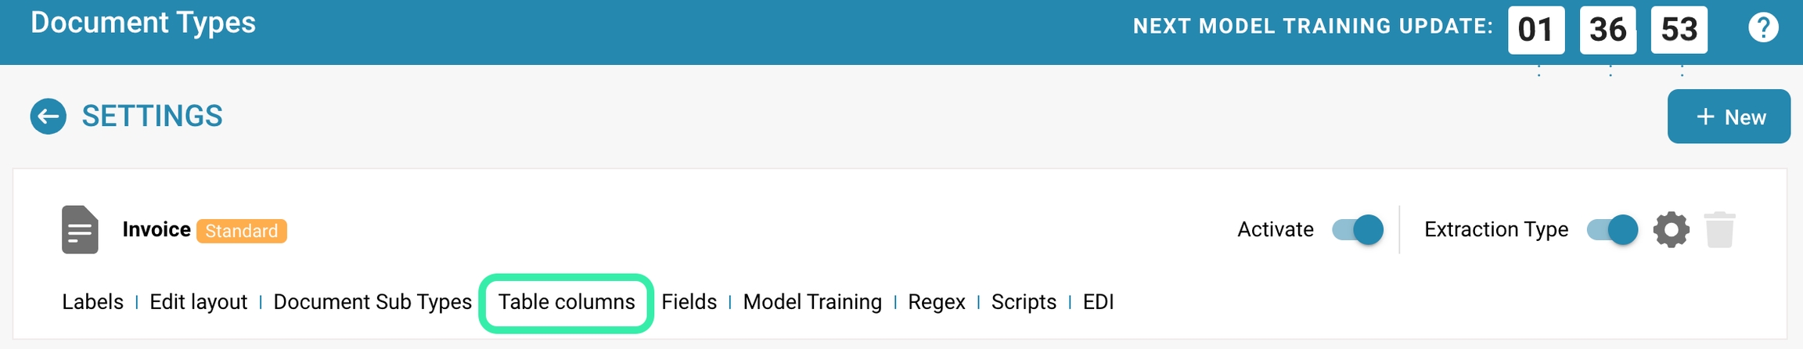1803x349 pixels.
Task: Click the Invoice document type name
Action: click(157, 229)
